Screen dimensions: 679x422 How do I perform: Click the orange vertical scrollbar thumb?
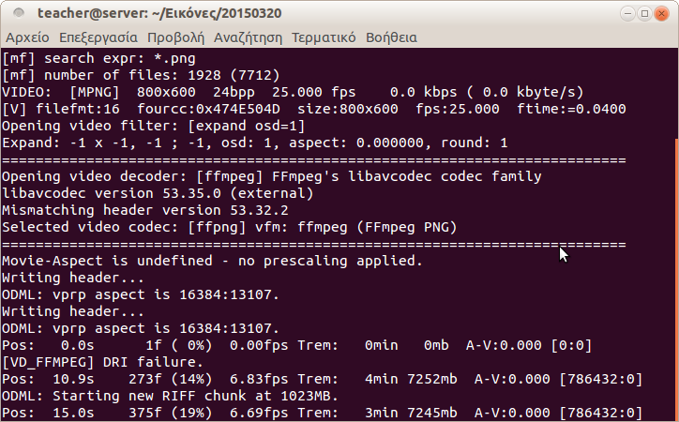coord(676,280)
